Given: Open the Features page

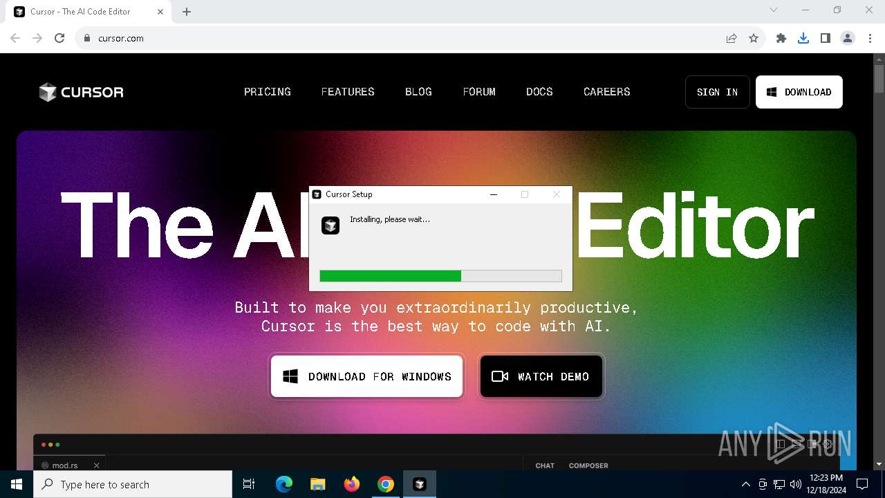Looking at the screenshot, I should (x=348, y=92).
